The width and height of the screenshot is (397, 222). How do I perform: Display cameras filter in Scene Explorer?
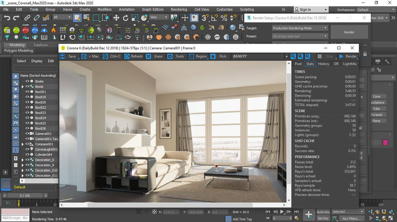pos(16,96)
